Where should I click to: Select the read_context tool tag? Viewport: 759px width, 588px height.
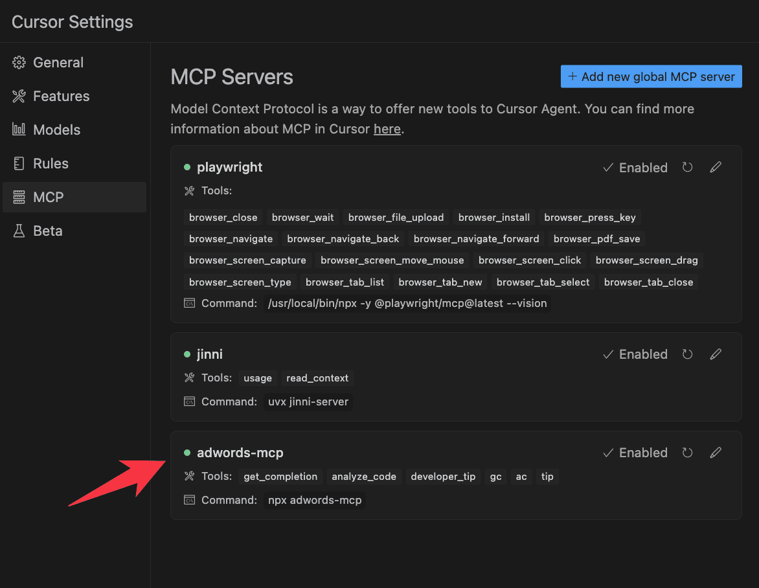317,378
